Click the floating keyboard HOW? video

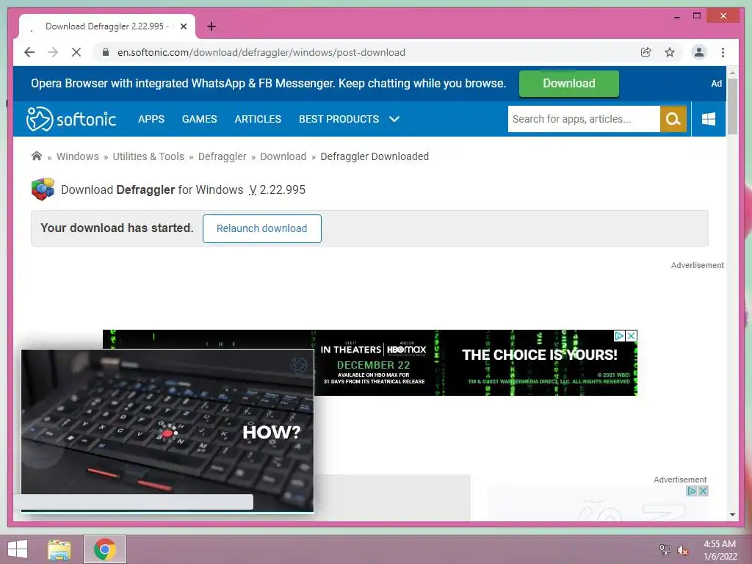[167, 430]
